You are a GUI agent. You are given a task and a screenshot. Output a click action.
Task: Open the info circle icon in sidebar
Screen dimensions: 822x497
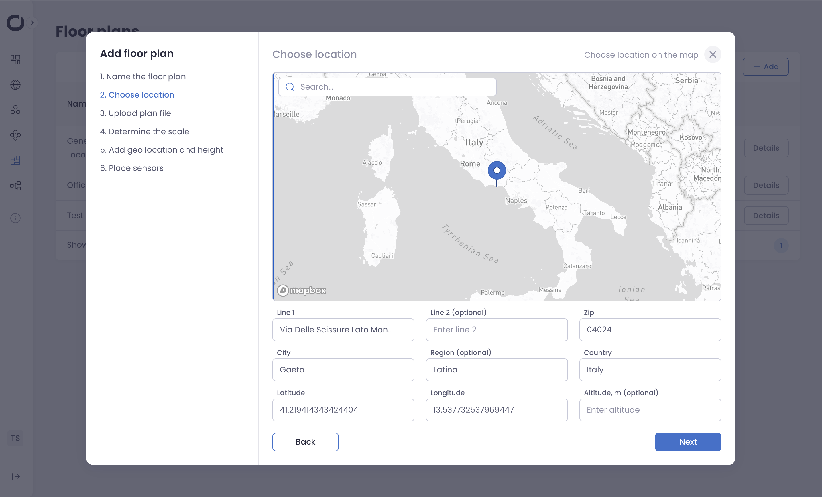15,218
